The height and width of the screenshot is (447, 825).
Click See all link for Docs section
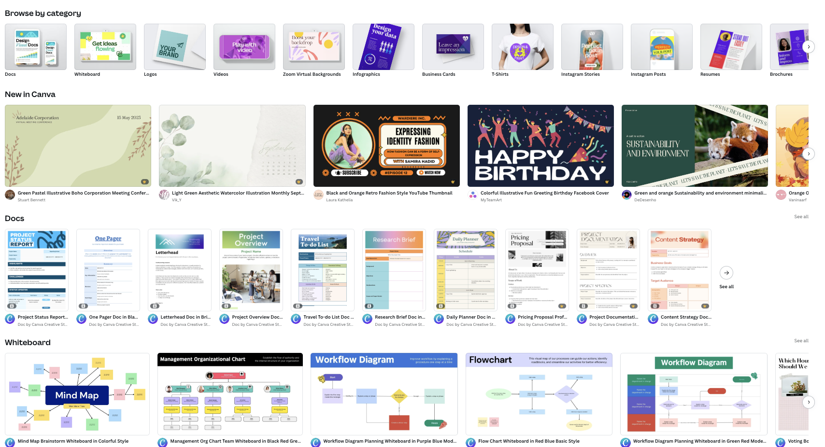pos(801,217)
